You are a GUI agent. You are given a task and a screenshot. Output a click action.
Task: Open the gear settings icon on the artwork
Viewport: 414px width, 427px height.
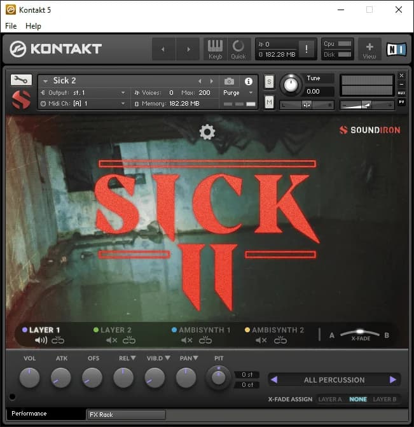207,132
